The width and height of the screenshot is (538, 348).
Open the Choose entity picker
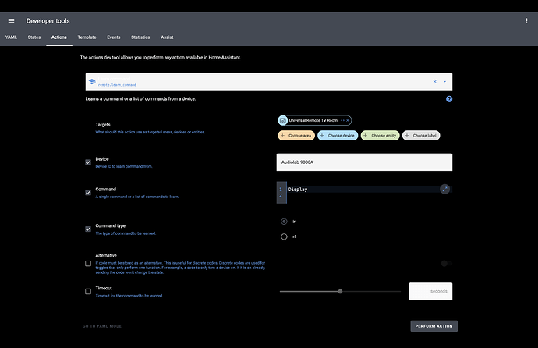coord(380,136)
